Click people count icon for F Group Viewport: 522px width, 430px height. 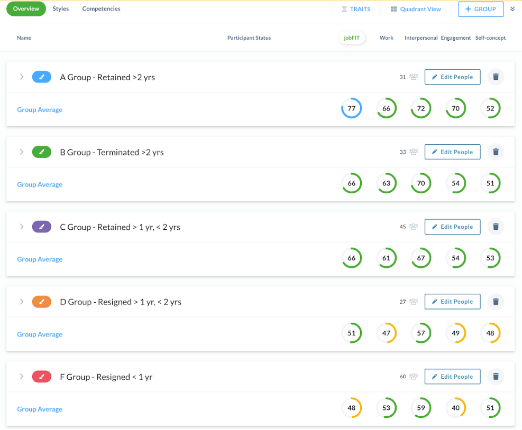tap(414, 377)
